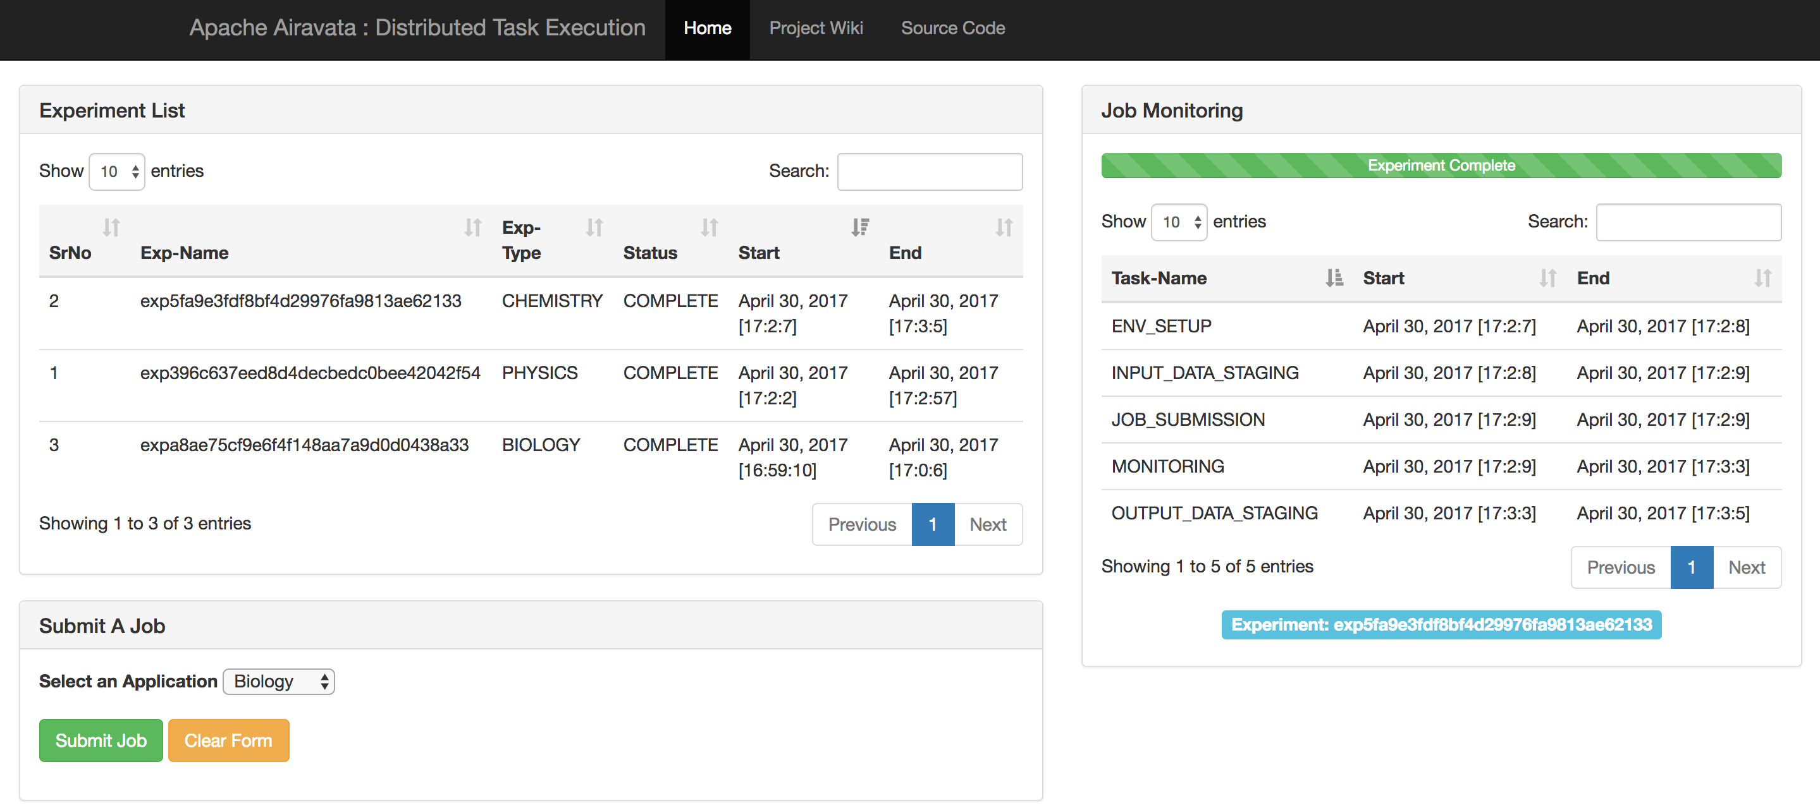Click the Job Monitoring panel heading

[1441, 110]
